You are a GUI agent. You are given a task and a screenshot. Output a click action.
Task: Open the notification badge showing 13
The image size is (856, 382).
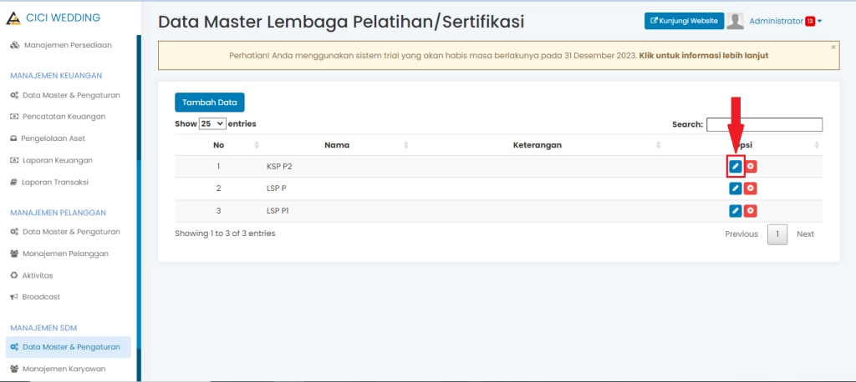tap(810, 21)
